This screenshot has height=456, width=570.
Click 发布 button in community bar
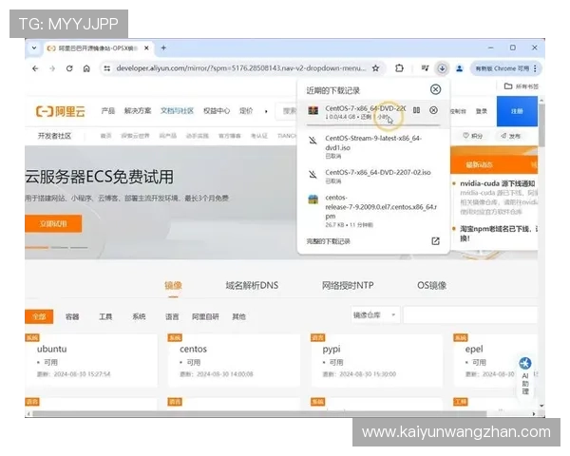pyautogui.click(x=510, y=136)
